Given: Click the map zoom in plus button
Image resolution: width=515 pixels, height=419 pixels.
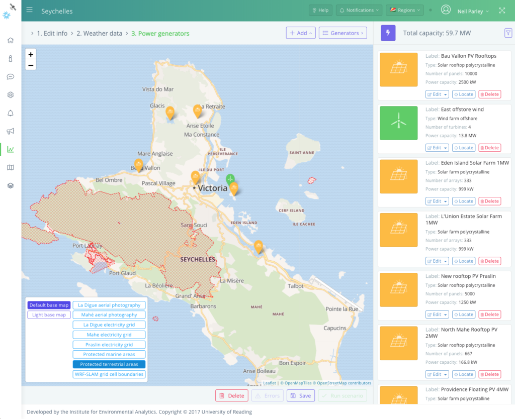Looking at the screenshot, I should (31, 55).
